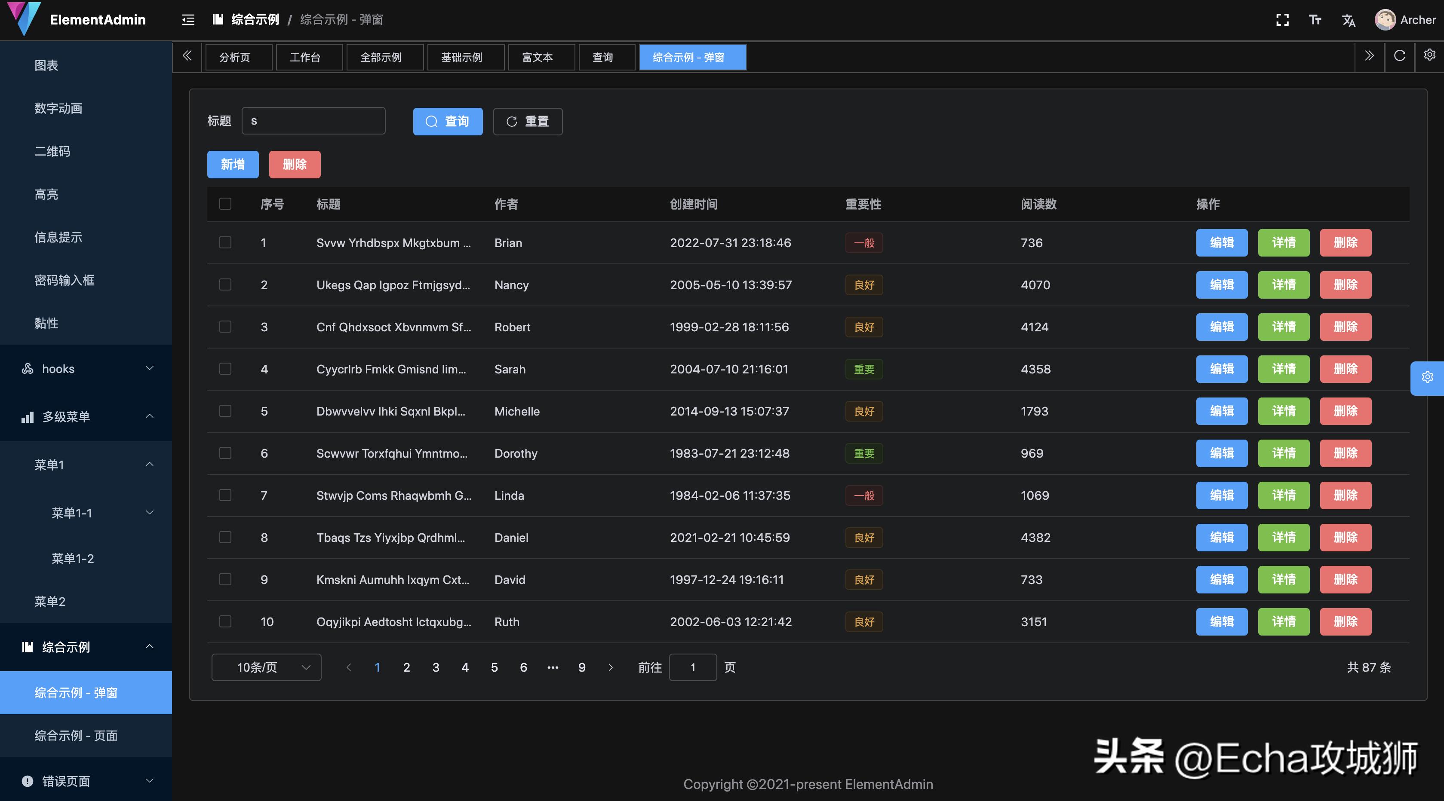Click the sidebar collapse hamburger icon
Screen dimensions: 1444x801
tap(188, 20)
